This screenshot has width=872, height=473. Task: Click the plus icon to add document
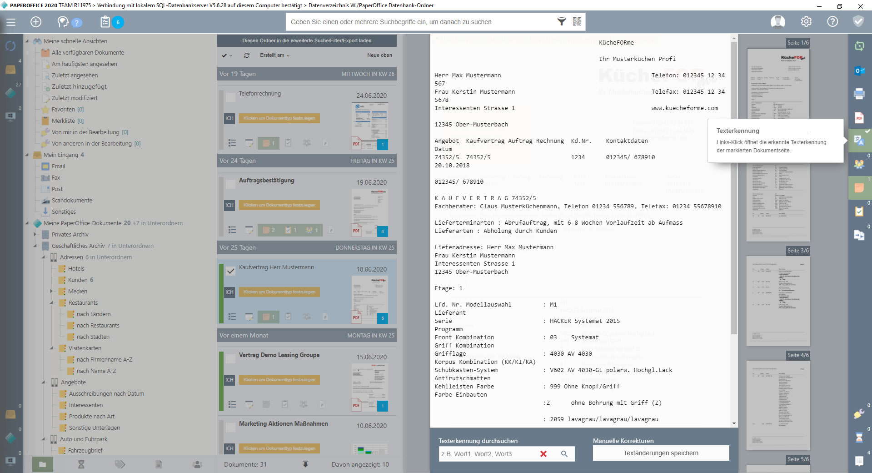tap(36, 22)
